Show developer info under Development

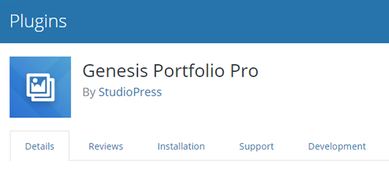pos(337,146)
